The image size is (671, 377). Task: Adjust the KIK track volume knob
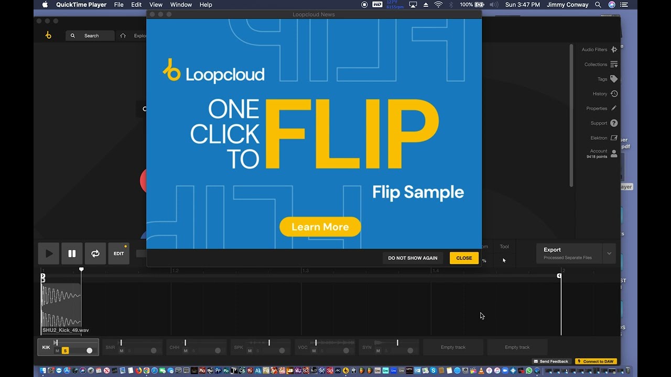[x=90, y=351]
